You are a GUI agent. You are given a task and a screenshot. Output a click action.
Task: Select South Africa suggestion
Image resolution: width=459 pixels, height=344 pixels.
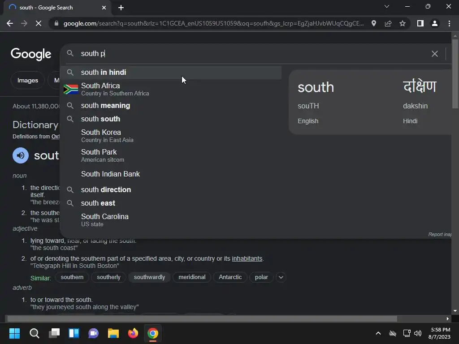171,89
